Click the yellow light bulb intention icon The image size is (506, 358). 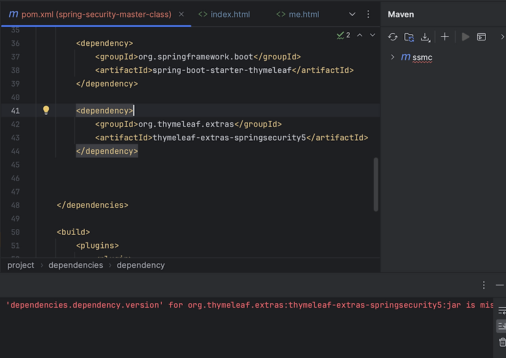46,110
